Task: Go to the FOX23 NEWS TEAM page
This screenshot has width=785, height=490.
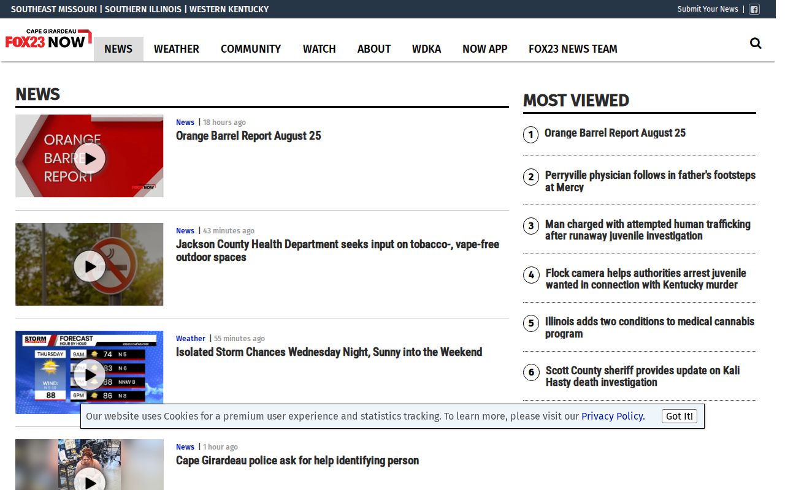Action: [573, 49]
